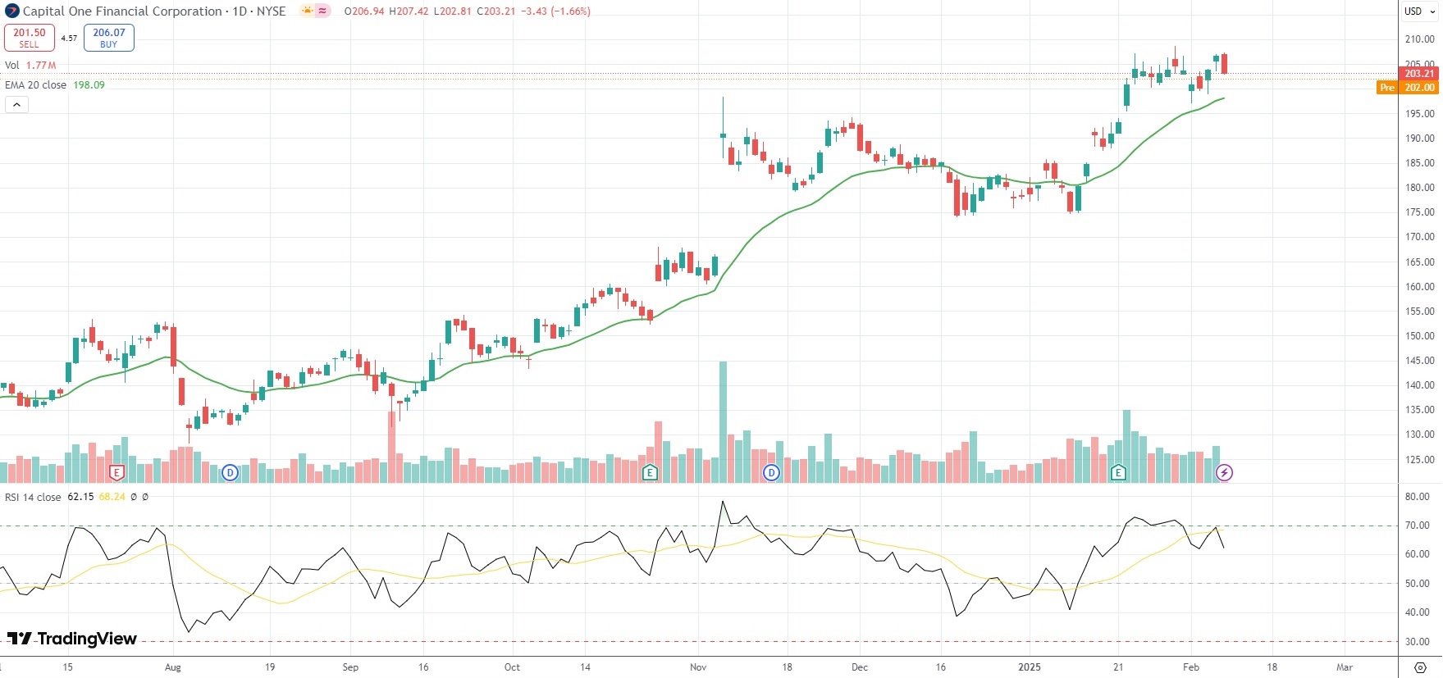This screenshot has width=1443, height=678.
Task: Click the 150.00 price axis label
Action: [1419, 335]
